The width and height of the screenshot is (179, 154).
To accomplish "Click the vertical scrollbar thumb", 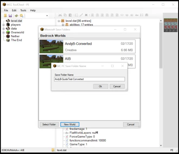I will [161, 46].
